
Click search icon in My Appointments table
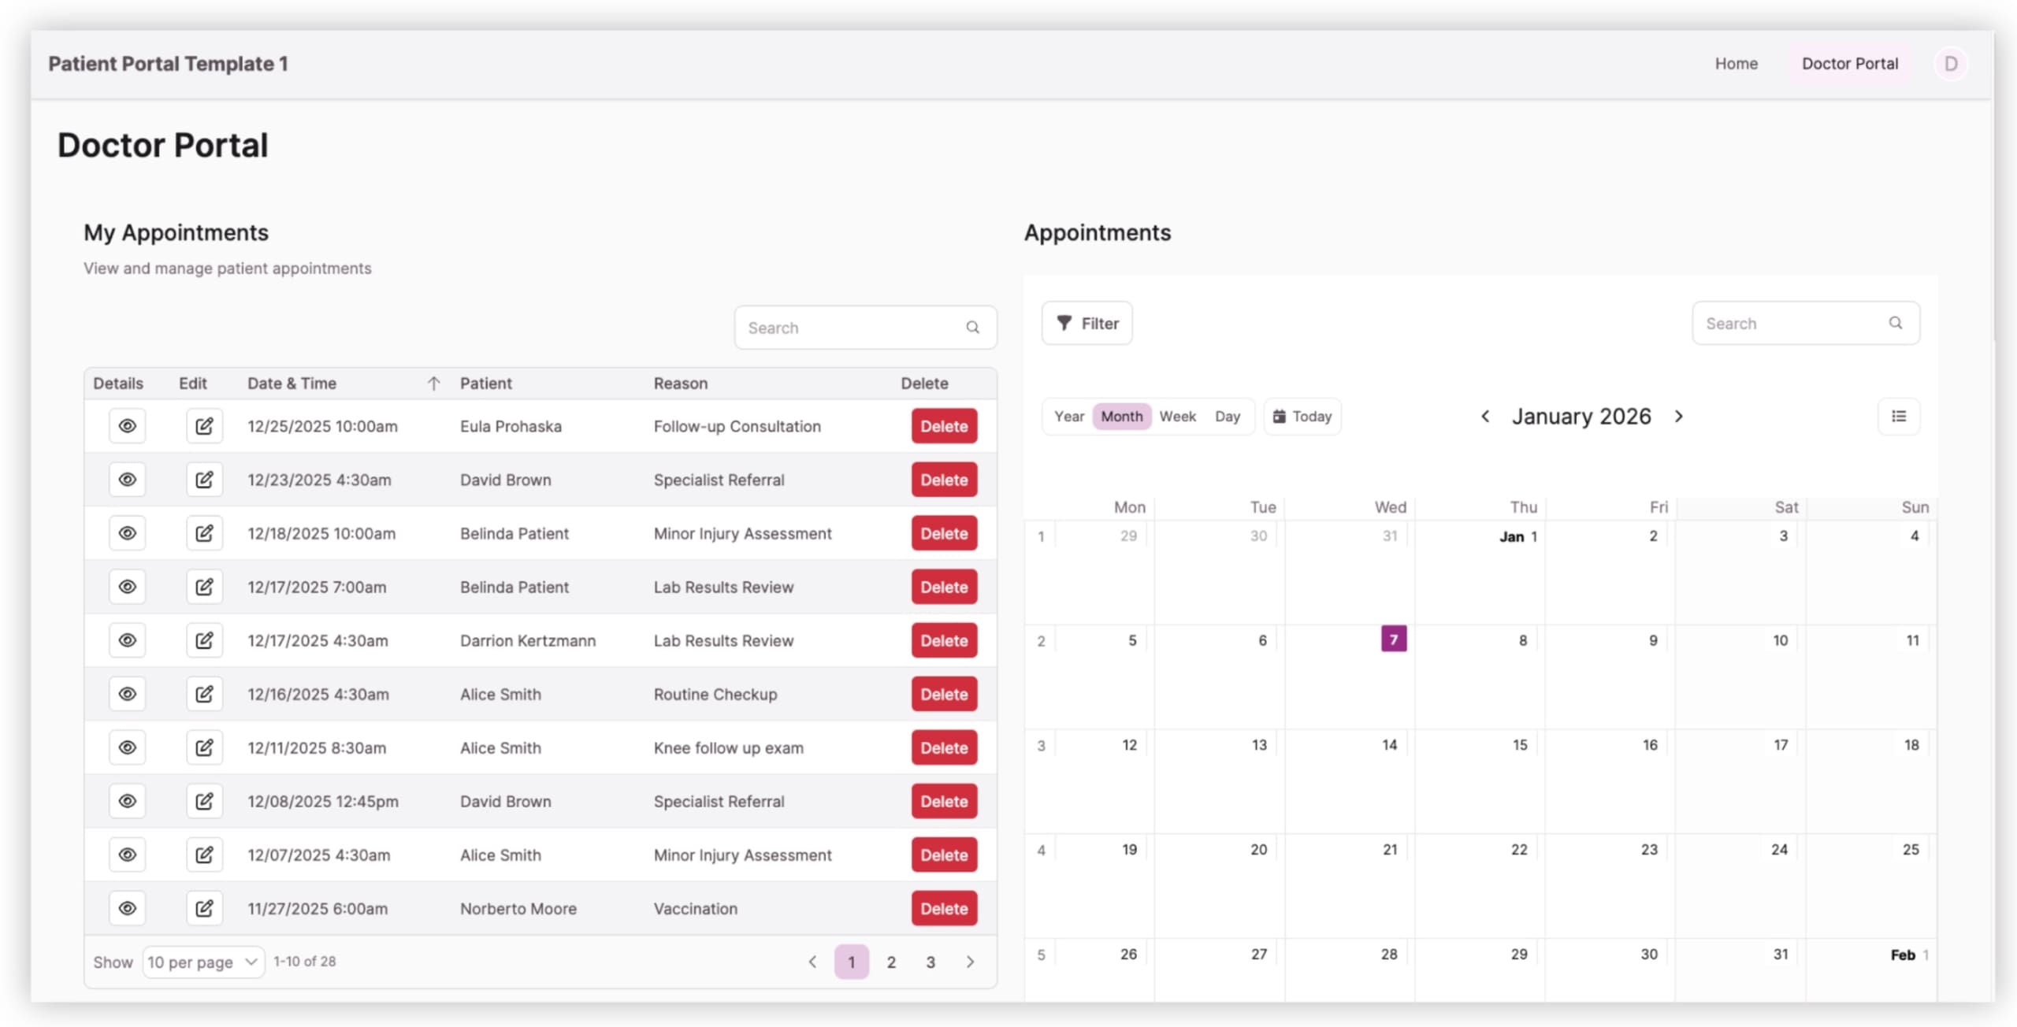click(x=972, y=328)
